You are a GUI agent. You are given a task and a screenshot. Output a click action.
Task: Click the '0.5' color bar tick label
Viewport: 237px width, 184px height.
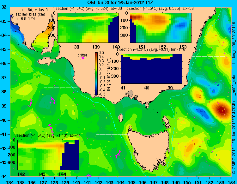click(101, 53)
